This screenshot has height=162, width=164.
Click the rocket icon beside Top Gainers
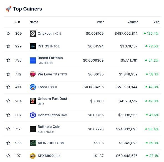tap(9, 9)
